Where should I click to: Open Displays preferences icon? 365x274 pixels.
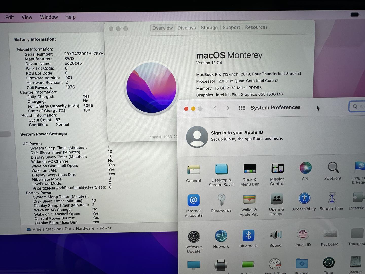coord(194,266)
